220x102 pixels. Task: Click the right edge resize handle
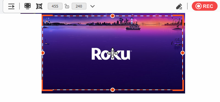pos(183,53)
